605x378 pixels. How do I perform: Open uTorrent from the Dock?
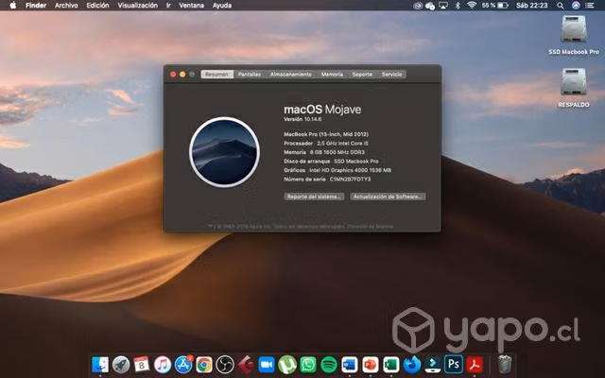pos(287,364)
